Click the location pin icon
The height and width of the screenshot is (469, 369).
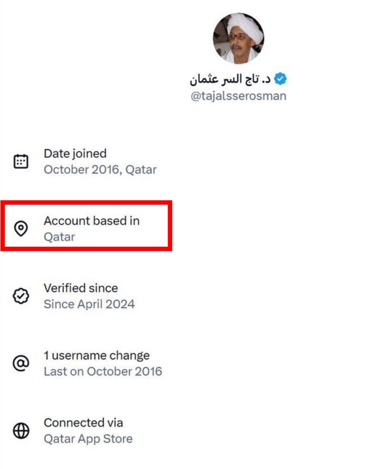pyautogui.click(x=21, y=228)
